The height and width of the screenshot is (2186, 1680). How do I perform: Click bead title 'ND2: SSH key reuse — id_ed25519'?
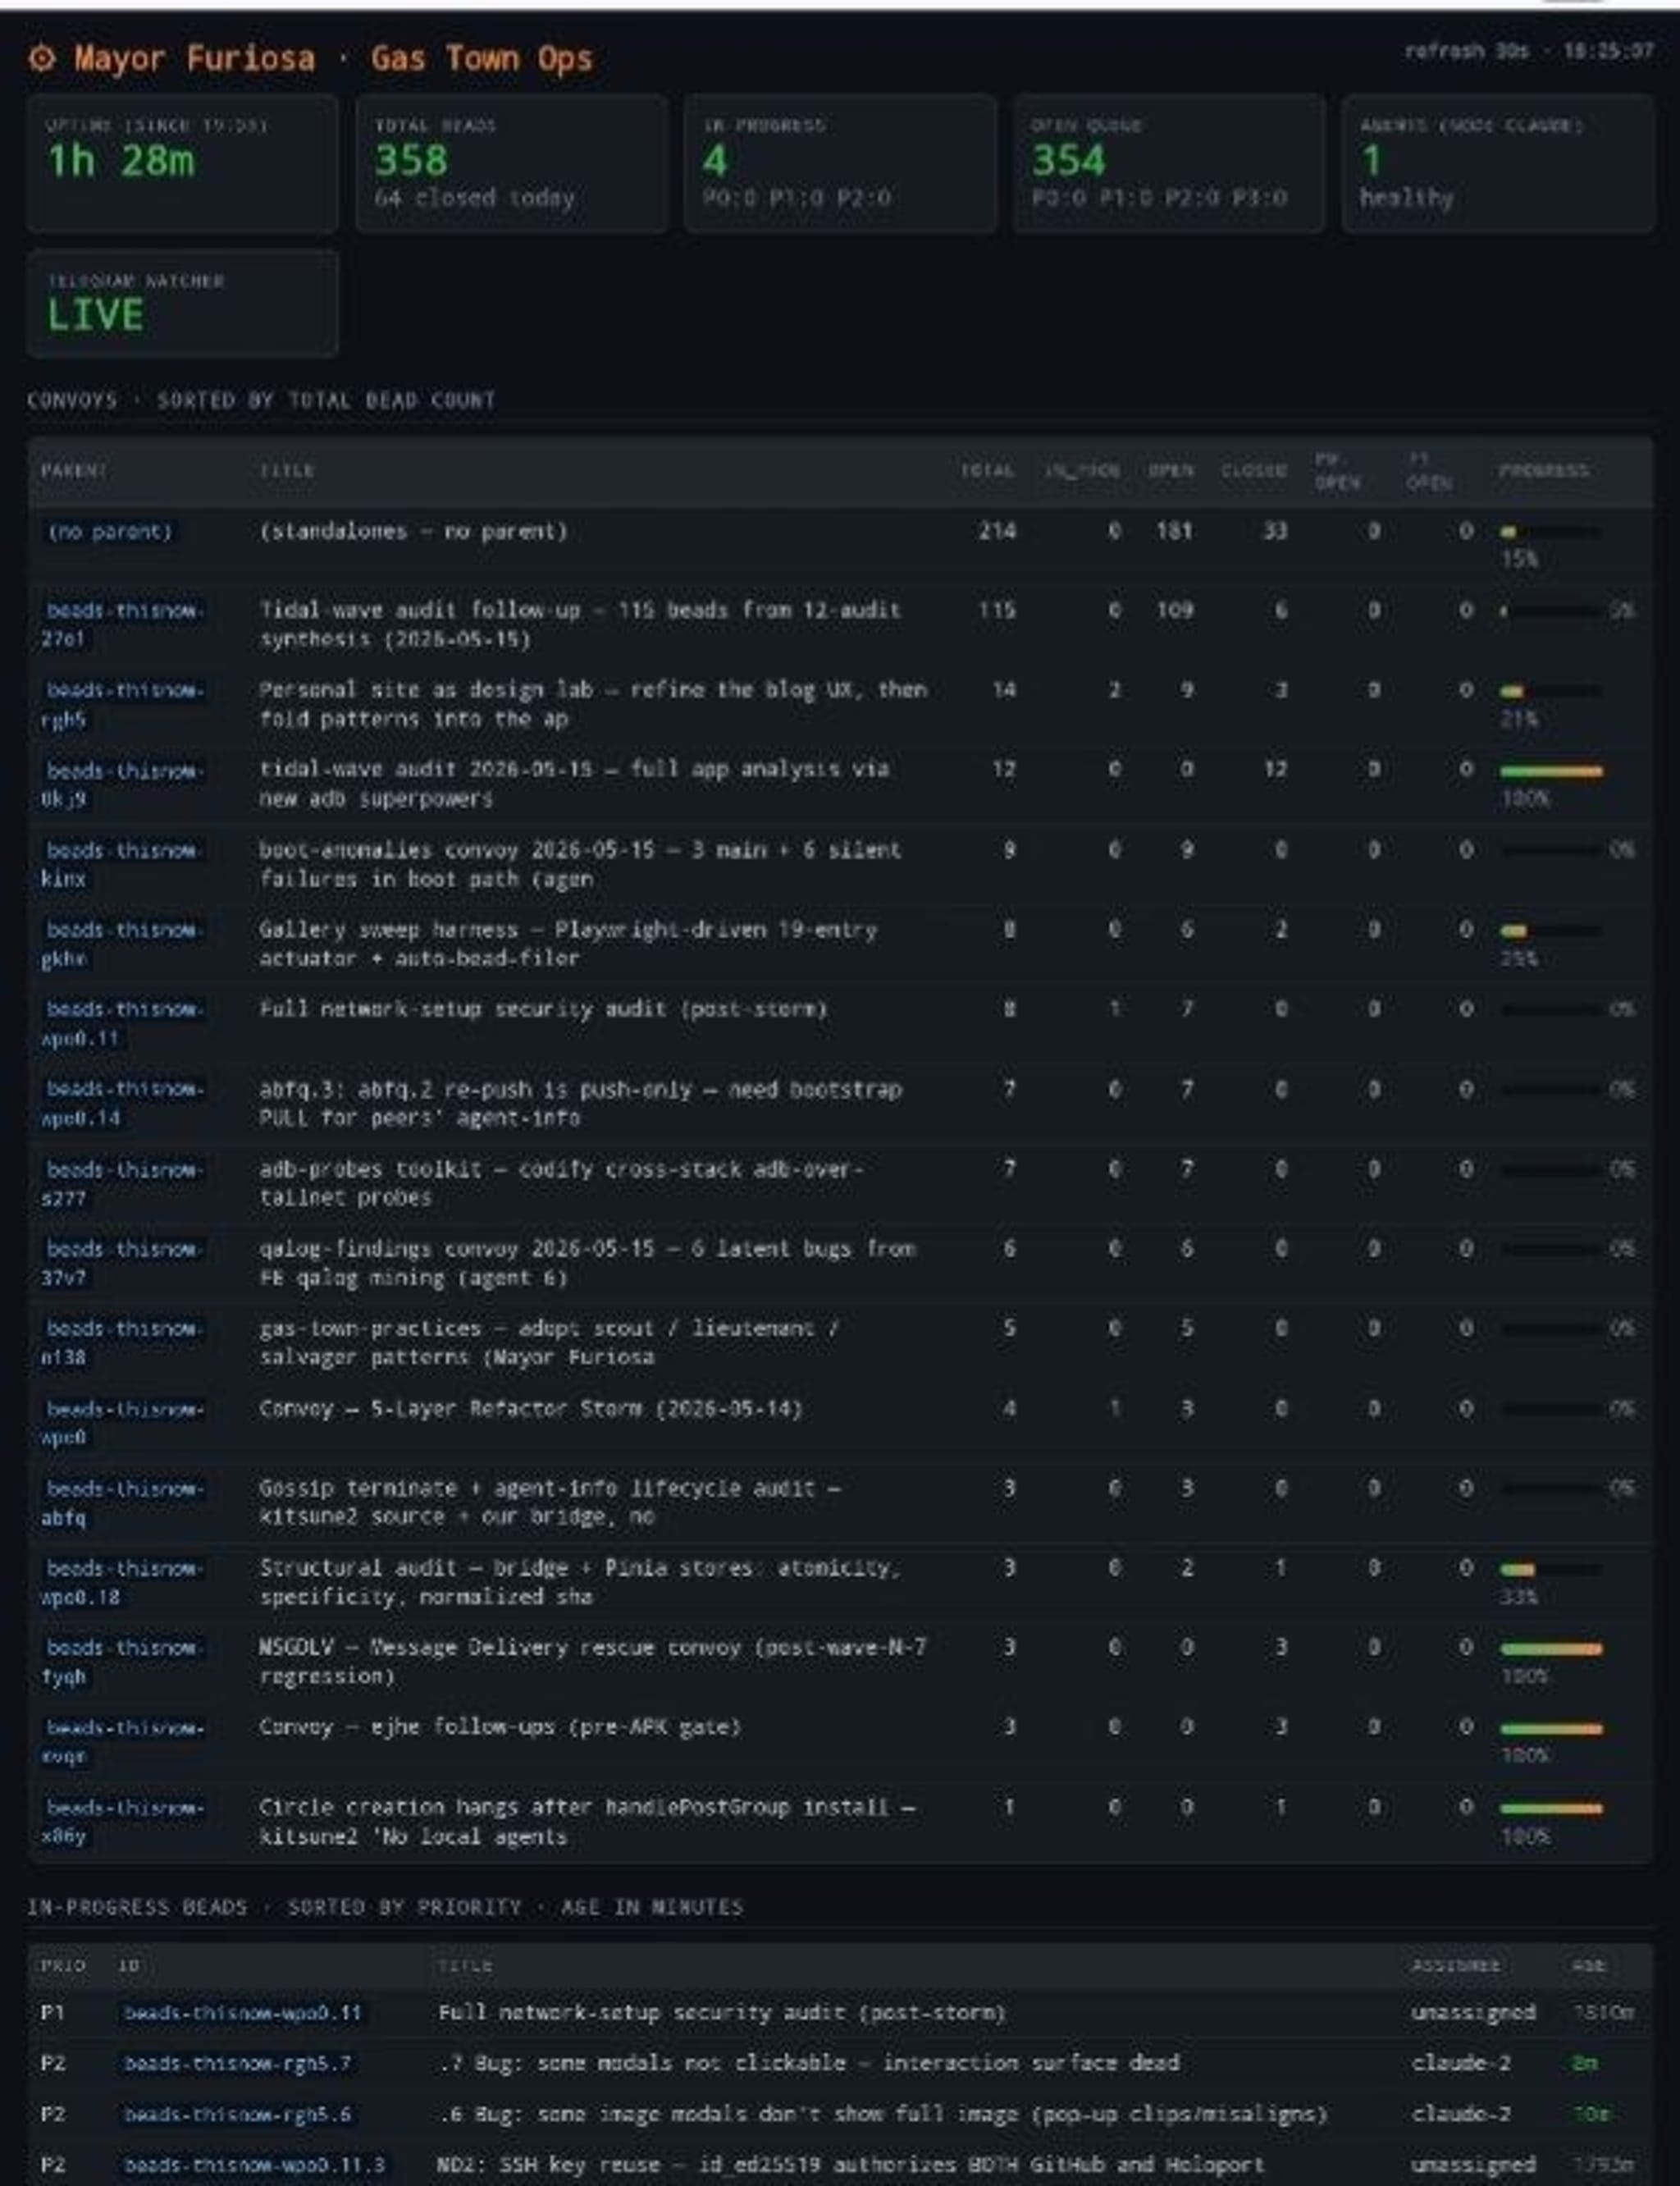click(x=850, y=2165)
